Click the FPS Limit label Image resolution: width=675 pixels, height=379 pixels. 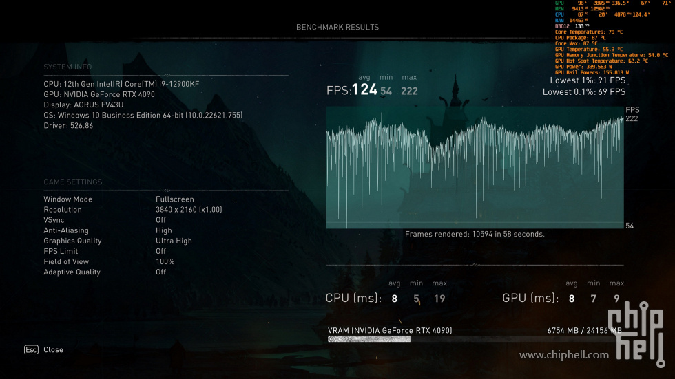point(61,251)
